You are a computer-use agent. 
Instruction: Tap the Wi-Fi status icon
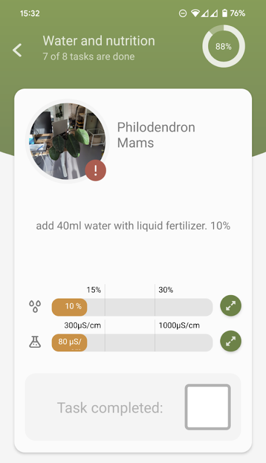pos(195,13)
